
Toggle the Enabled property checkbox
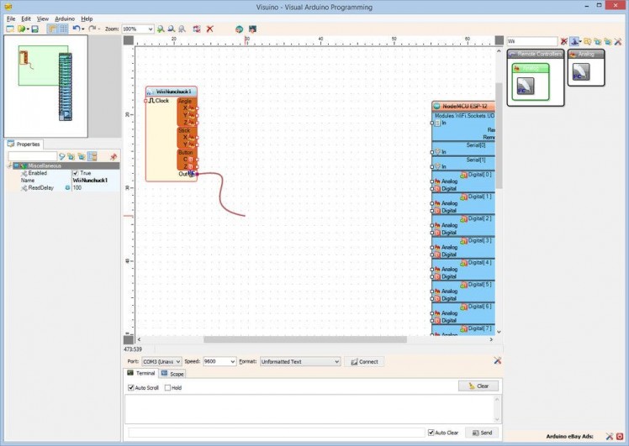pyautogui.click(x=76, y=173)
